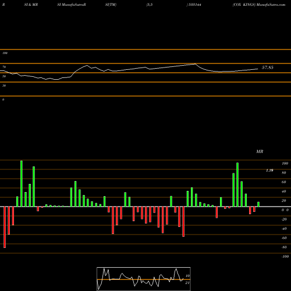Click the 21 label in mini preview chart
This screenshot has height=291, width=291.
[x=187, y=283]
